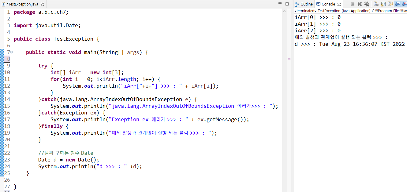Click the console line with the Date output

pyautogui.click(x=350, y=44)
